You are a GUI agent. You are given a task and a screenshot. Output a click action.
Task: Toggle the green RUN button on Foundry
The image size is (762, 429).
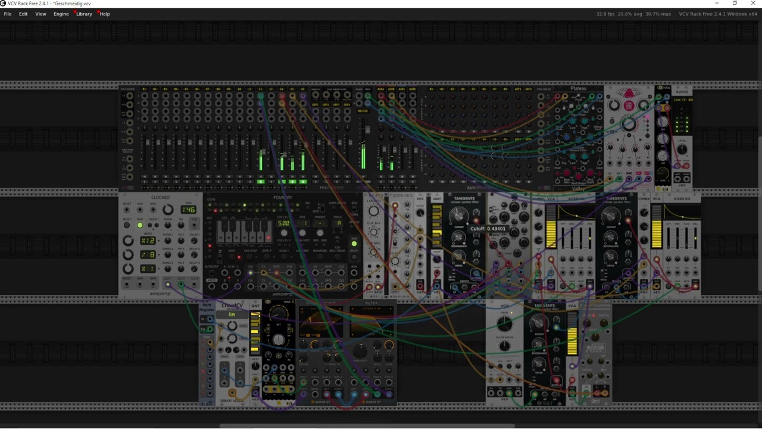point(354,244)
